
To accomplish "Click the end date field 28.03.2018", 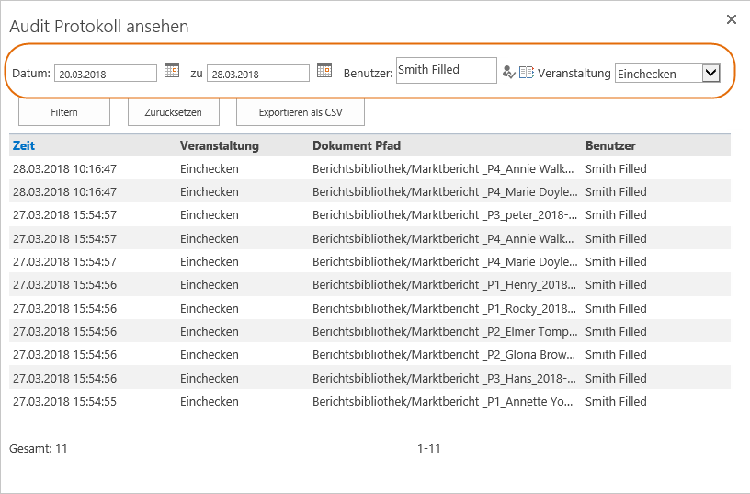I will tap(257, 74).
